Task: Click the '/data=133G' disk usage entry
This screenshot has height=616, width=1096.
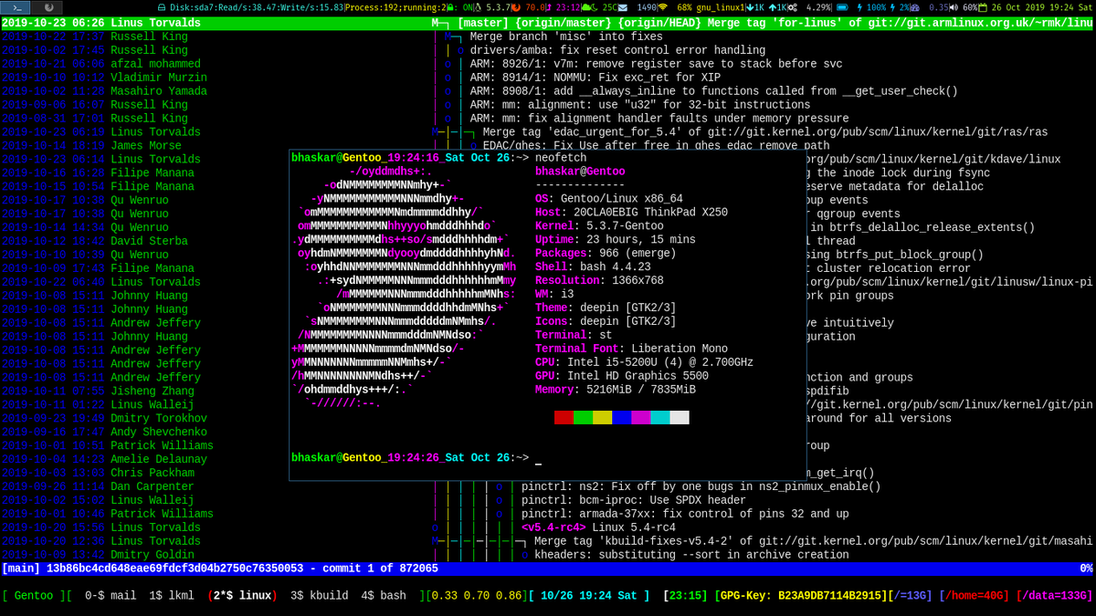Action: coord(1054,596)
